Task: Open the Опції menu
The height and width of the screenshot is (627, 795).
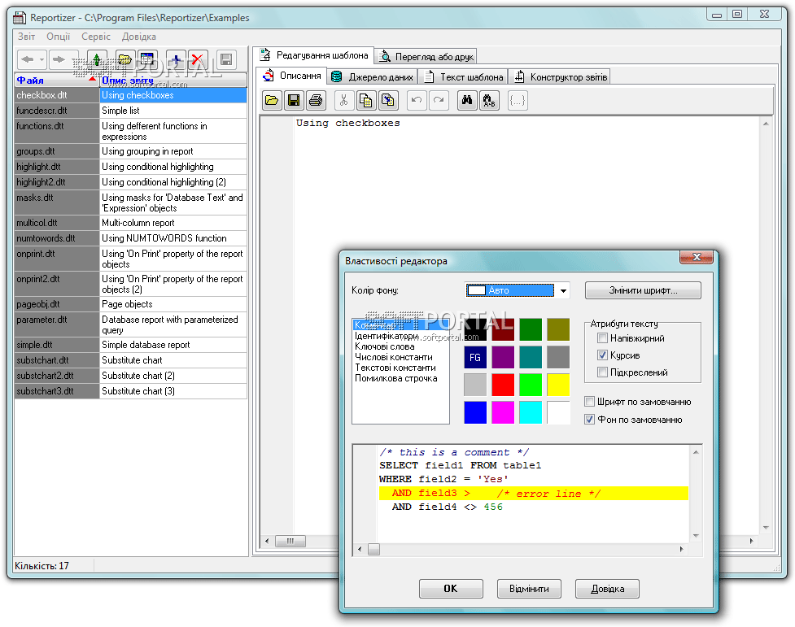Action: tap(59, 37)
